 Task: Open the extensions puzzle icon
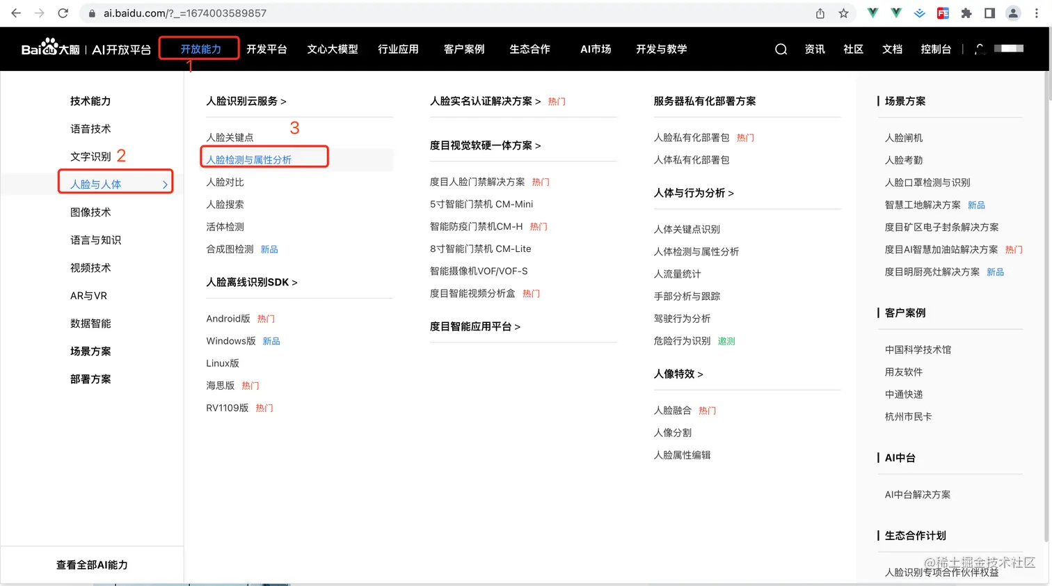[966, 13]
